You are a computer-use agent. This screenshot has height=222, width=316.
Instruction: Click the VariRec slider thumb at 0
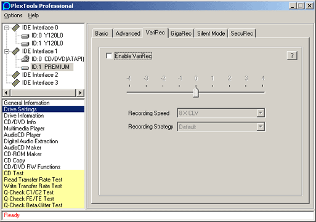click(x=196, y=92)
